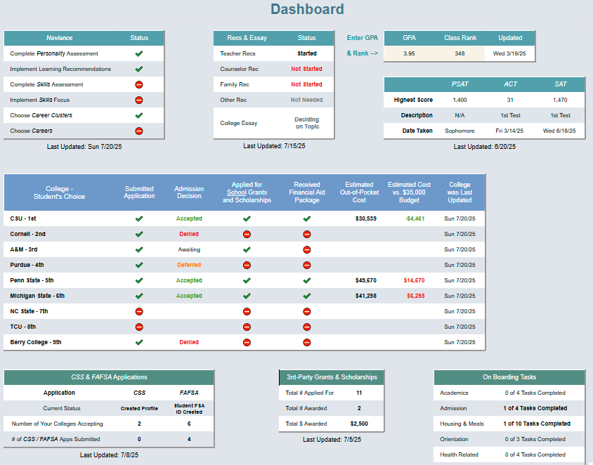Click Teacher Recs status Started
The width and height of the screenshot is (593, 465).
click(x=307, y=53)
